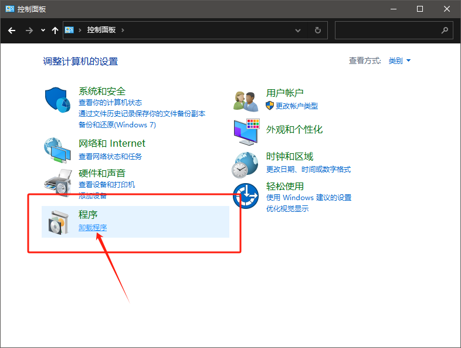Open 查看设备和打印机 link
This screenshot has width=461, height=348.
[x=107, y=185]
